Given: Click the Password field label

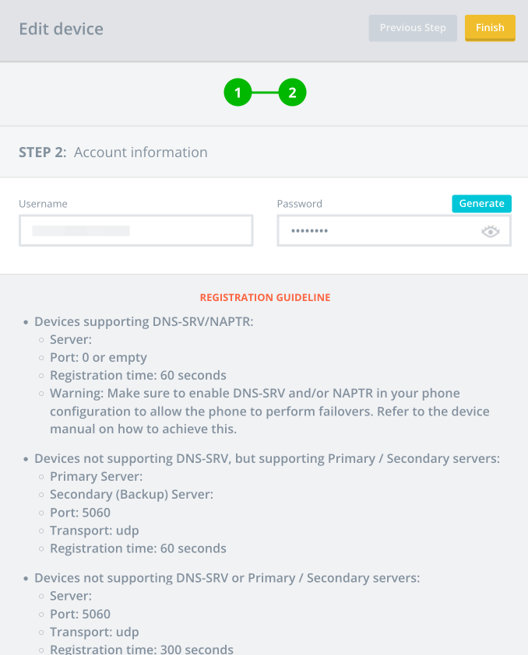Looking at the screenshot, I should pyautogui.click(x=299, y=204).
